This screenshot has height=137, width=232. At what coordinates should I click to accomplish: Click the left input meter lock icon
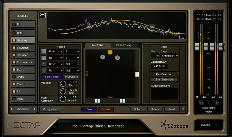coord(201,102)
